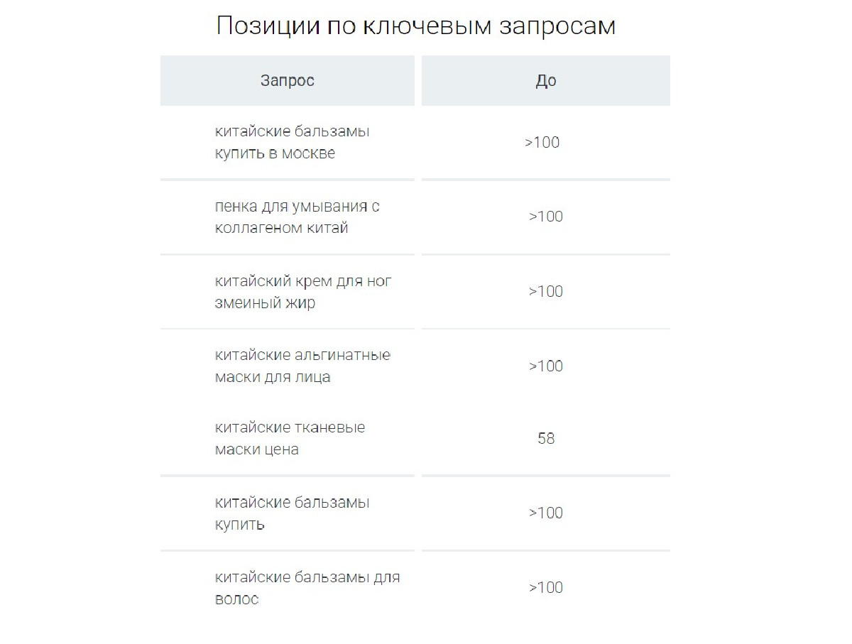Click >100 for альгинатные маски
The image size is (852, 644).
546,366
